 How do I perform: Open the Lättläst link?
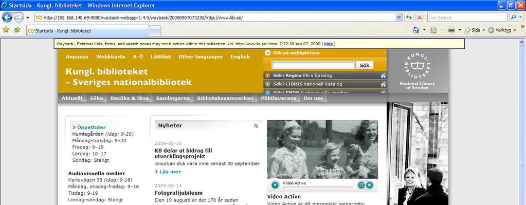click(161, 57)
